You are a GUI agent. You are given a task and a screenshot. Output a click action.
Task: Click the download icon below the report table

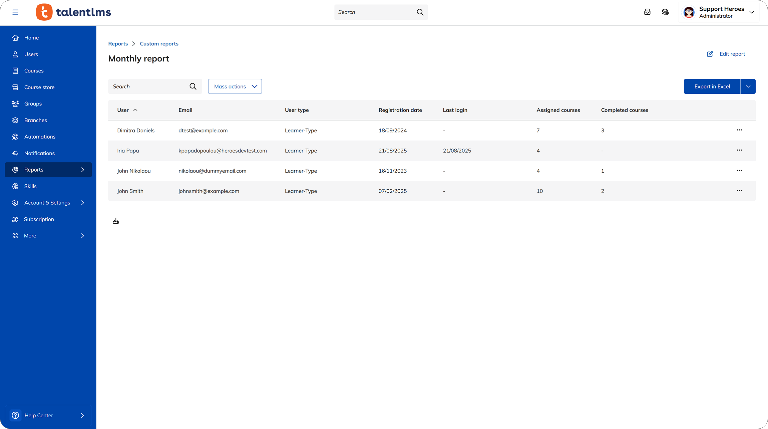(x=116, y=221)
